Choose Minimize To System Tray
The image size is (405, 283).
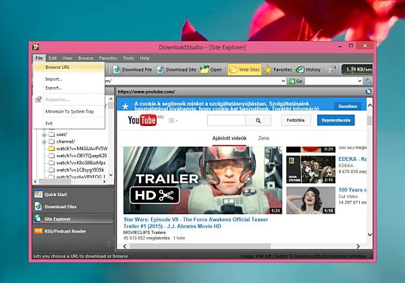point(69,111)
